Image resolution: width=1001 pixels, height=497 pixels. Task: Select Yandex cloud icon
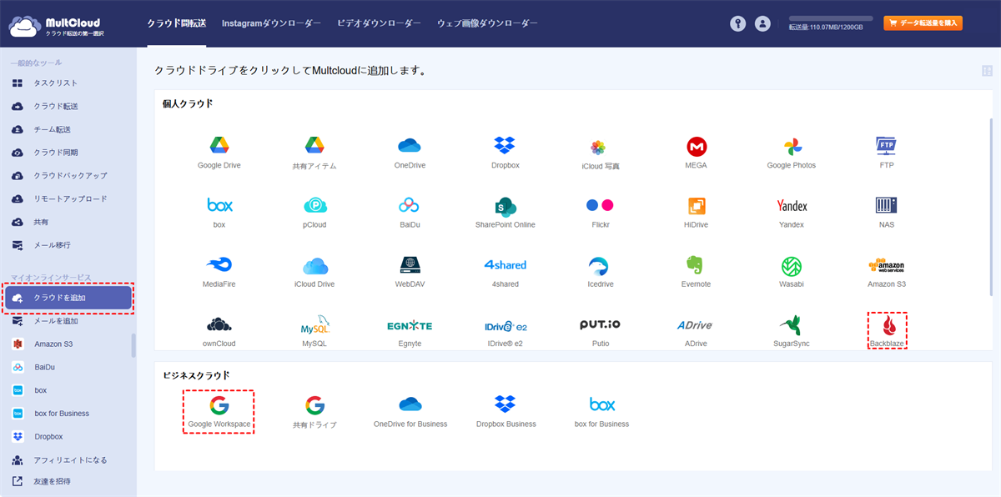792,206
